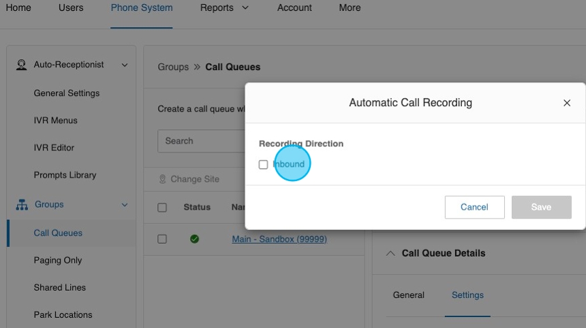Go to Groups breadcrumb link
Screen dimensions: 586x328
[173, 67]
